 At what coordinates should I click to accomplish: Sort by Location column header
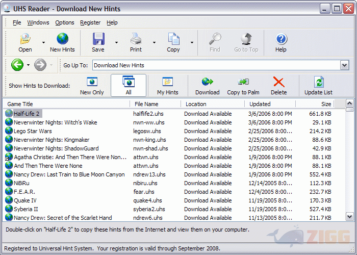click(213, 104)
